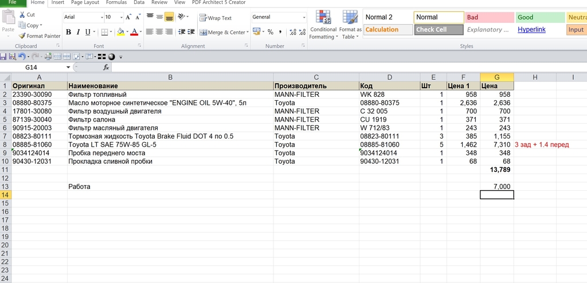The image size is (587, 283).
Task: Select column B header
Action: coord(170,77)
